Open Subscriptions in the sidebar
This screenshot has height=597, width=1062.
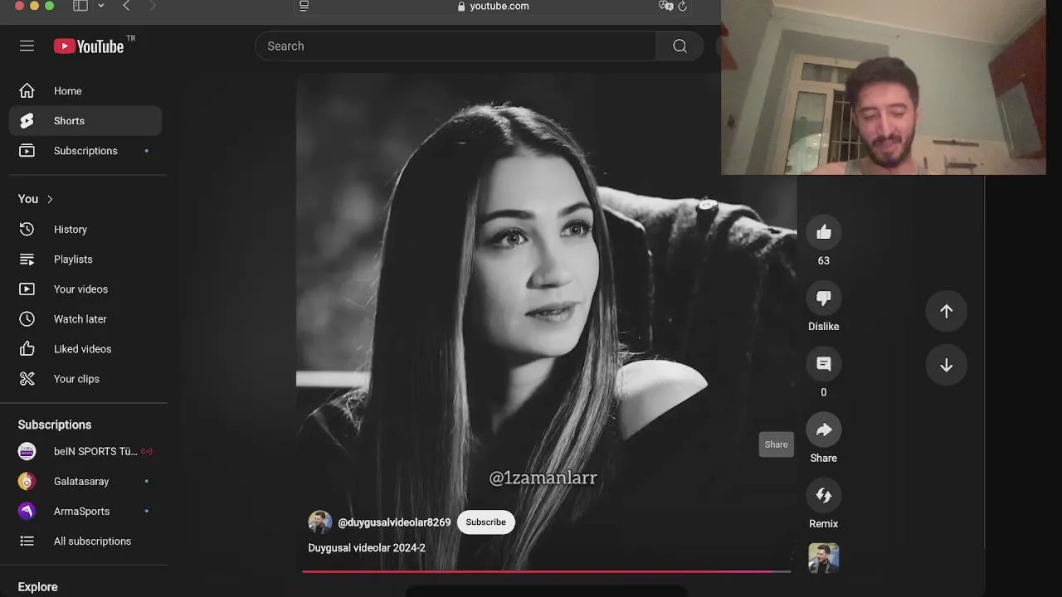tap(85, 151)
